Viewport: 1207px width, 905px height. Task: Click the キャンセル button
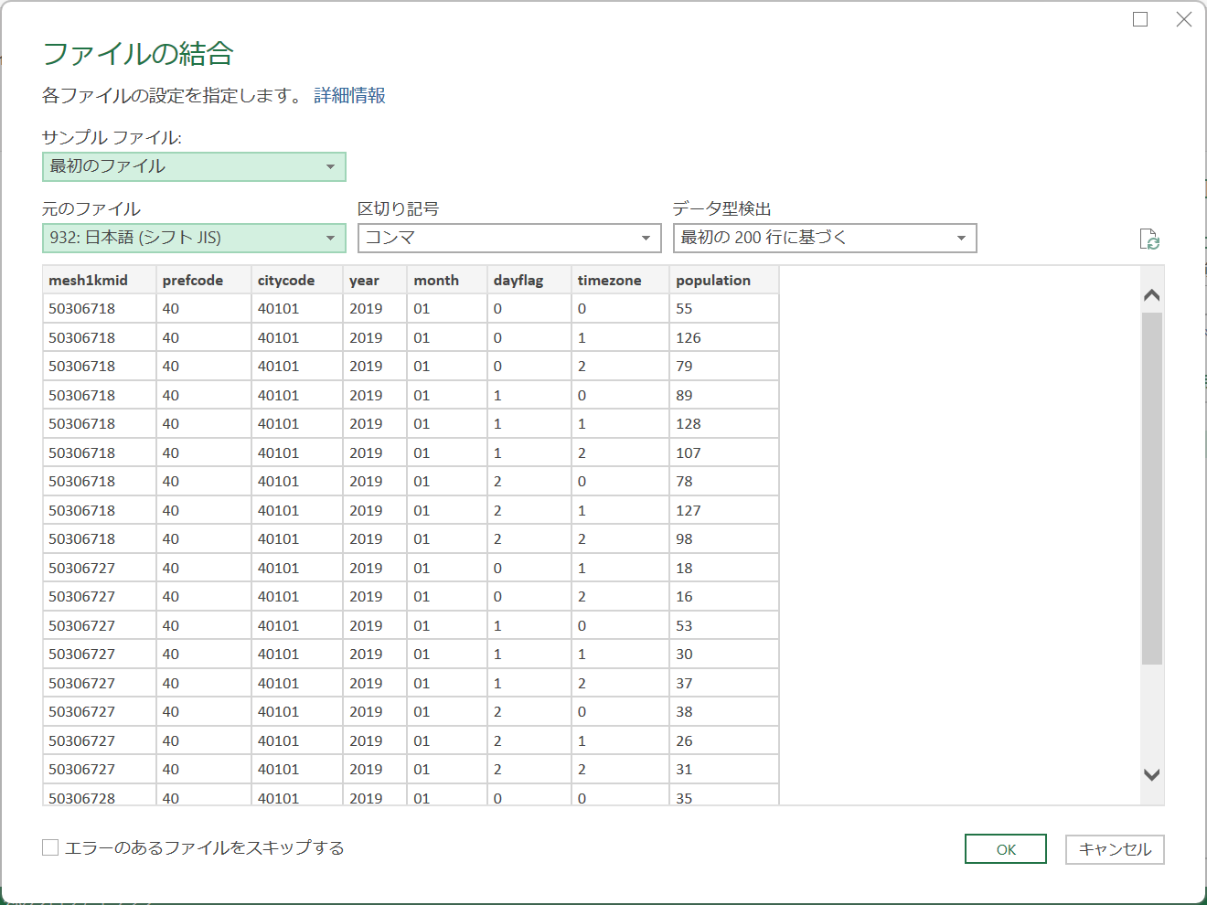click(1114, 849)
